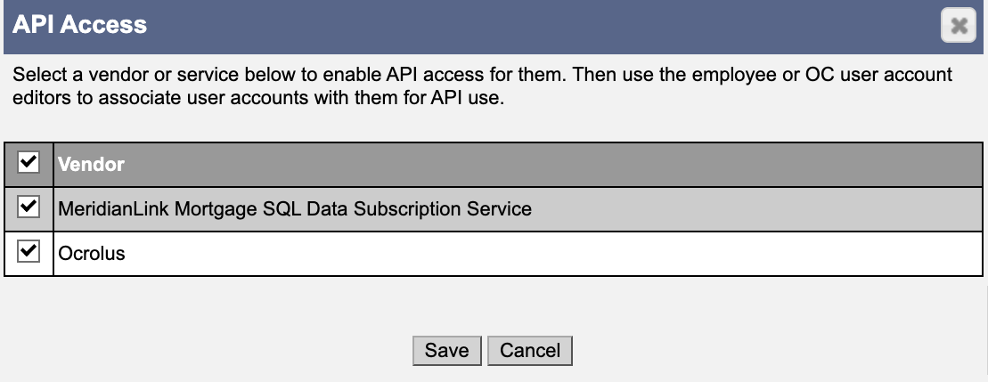Uncheck the Ocrolus vendor checkbox
Viewport: 988px width, 382px height.
29,252
